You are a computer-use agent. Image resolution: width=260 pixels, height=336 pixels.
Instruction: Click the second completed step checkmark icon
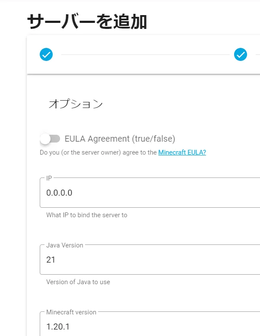click(x=240, y=54)
